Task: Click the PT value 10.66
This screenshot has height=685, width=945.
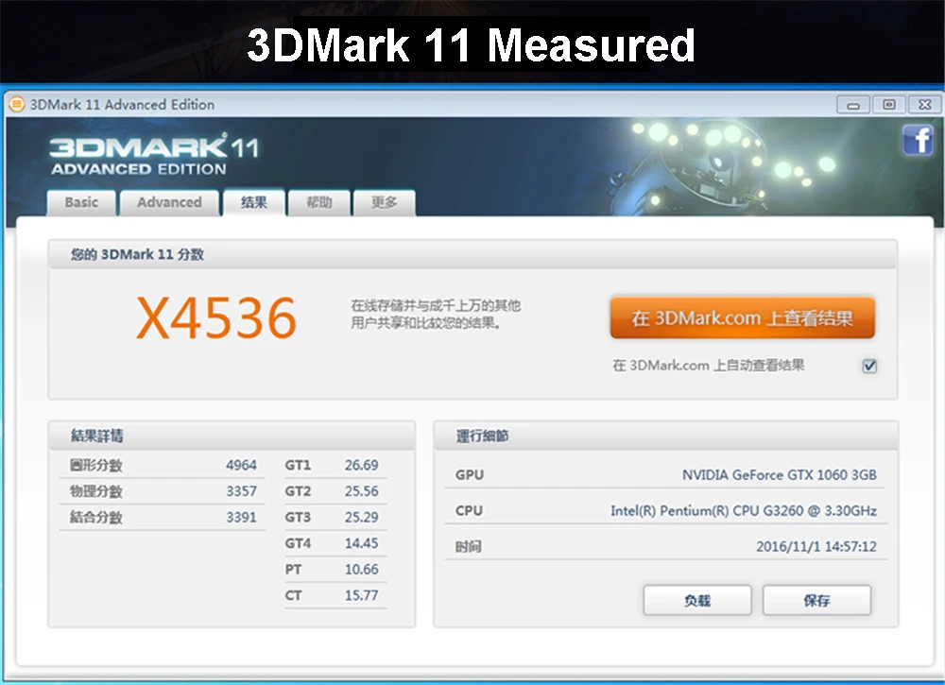Action: click(x=362, y=569)
